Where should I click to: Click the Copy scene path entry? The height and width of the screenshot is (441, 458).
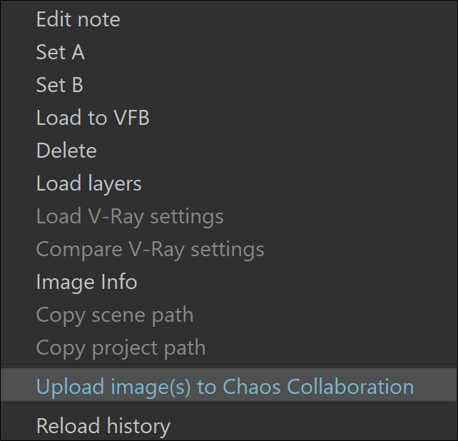click(x=229, y=315)
